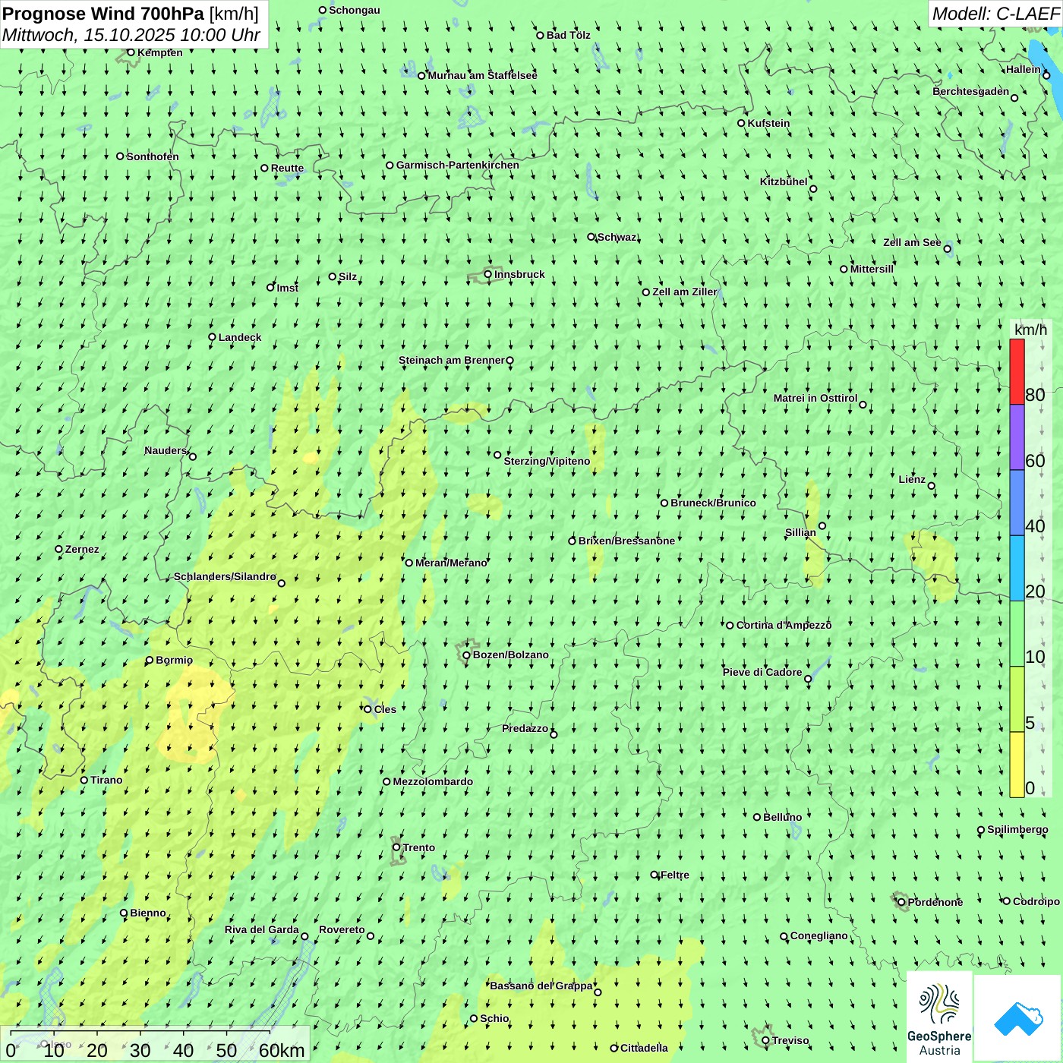
Task: Click the 'Modell: C-LAEF' label
Action: click(995, 14)
